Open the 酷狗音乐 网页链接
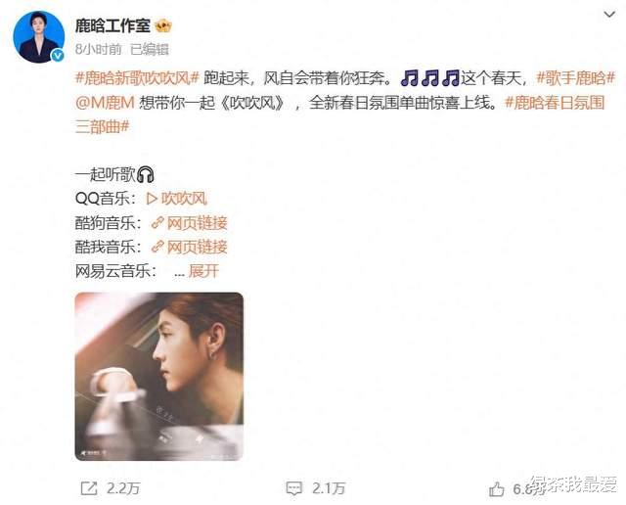This screenshot has width=626, height=505. pos(197,223)
